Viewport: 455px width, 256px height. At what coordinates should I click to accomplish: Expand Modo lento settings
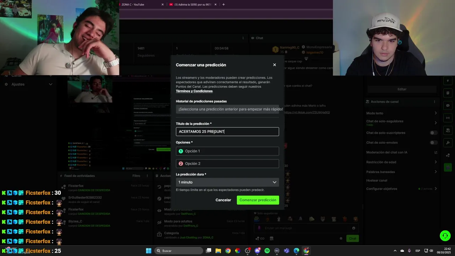[435, 113]
